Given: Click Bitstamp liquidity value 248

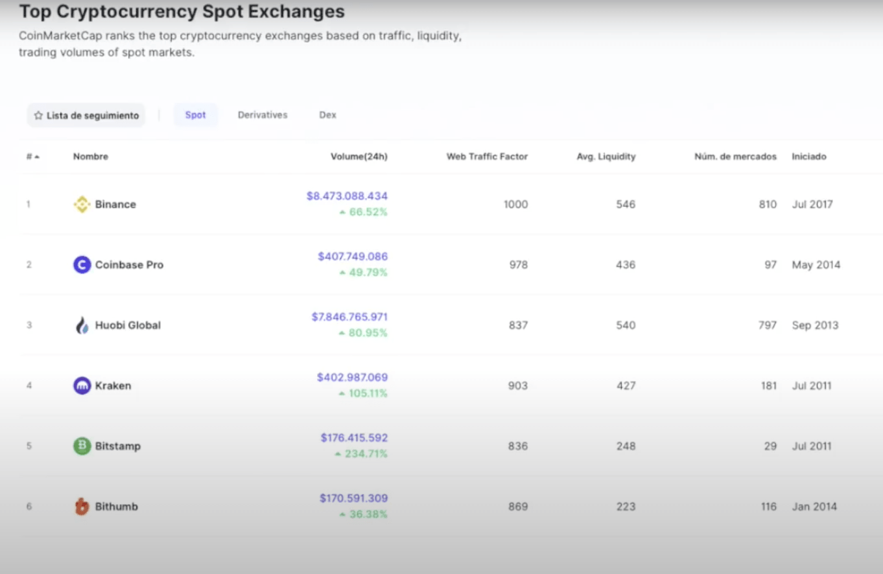Looking at the screenshot, I should 626,446.
